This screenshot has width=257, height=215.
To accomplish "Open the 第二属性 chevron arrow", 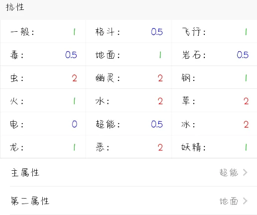I will tap(245, 201).
